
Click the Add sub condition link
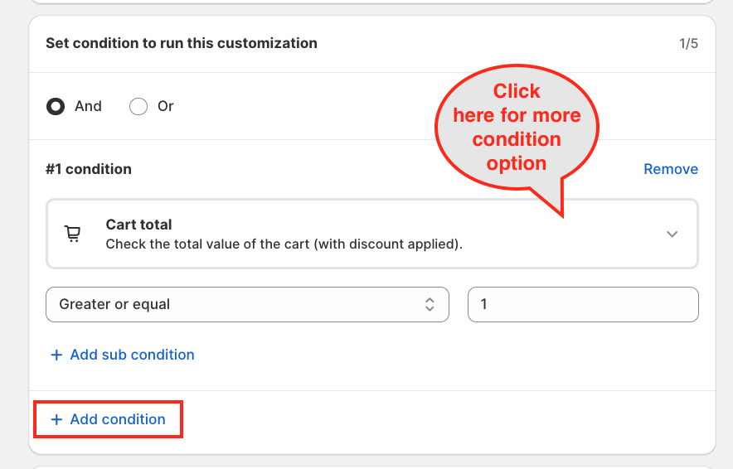(132, 355)
